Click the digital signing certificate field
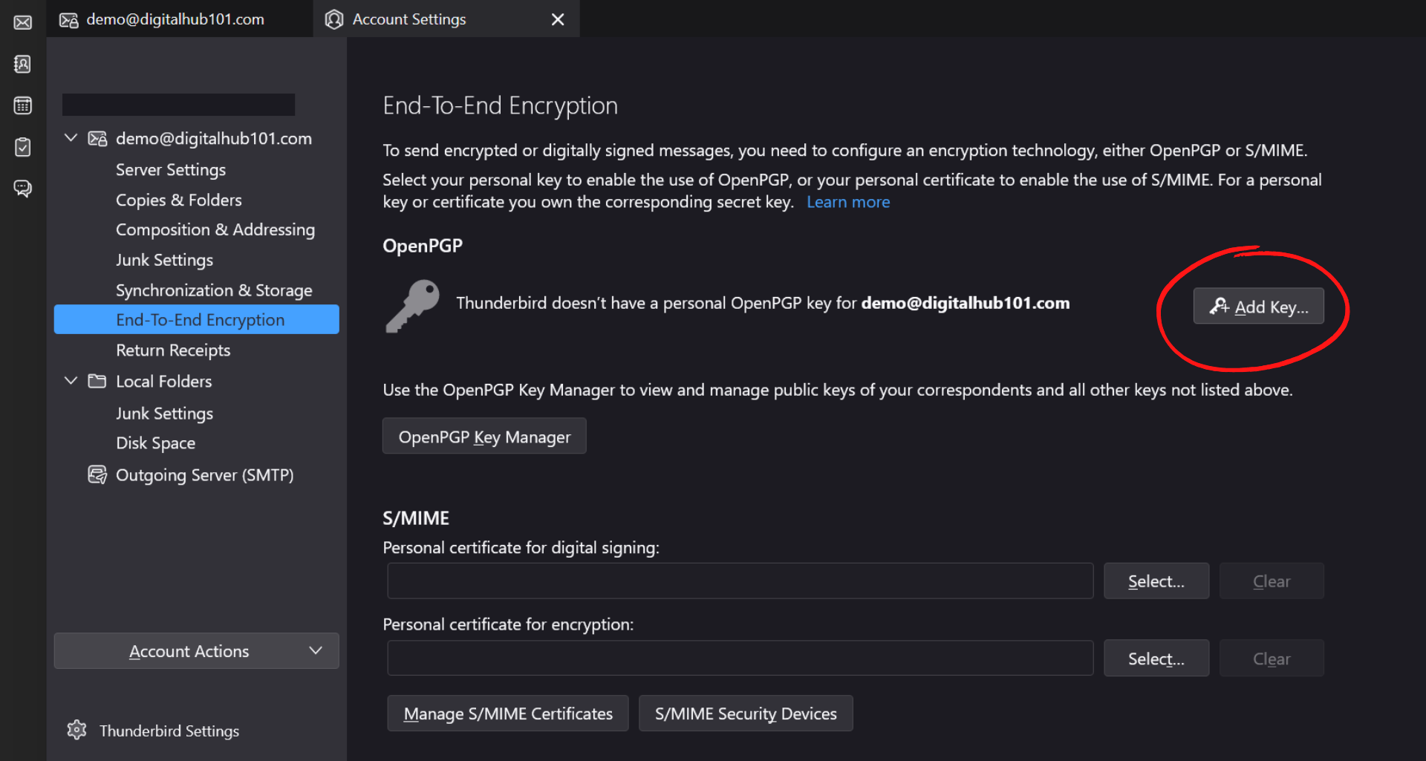1426x761 pixels. tap(740, 581)
